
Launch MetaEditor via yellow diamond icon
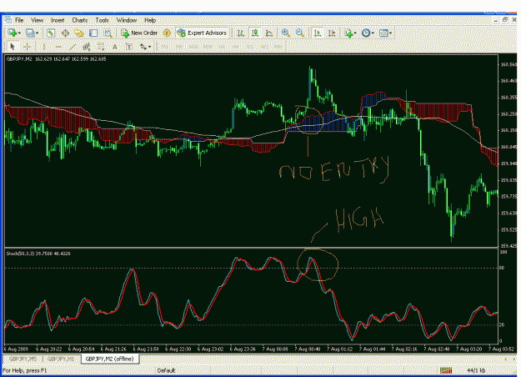coord(167,33)
